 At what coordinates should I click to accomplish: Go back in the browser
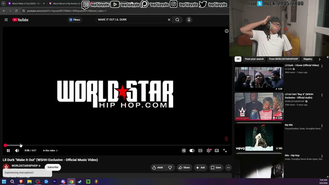[4, 11]
